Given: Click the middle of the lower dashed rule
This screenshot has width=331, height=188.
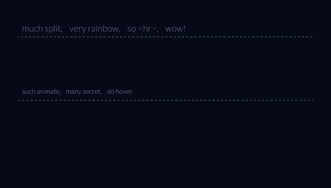Looking at the screenshot, I should coord(166,100).
